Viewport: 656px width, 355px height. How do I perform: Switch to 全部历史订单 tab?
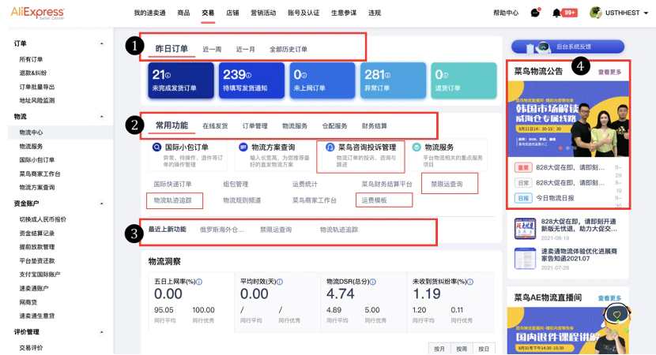[x=288, y=49]
